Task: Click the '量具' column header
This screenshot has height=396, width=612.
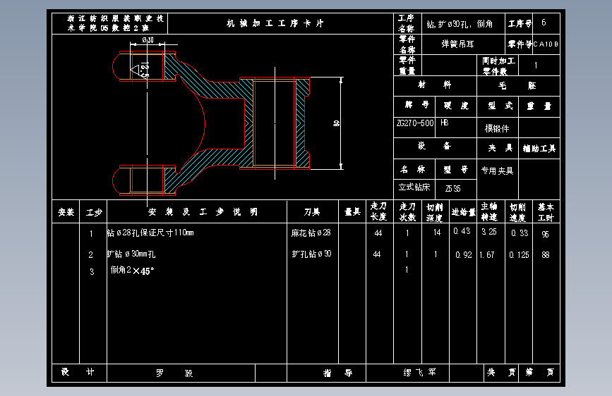Action: pos(352,212)
